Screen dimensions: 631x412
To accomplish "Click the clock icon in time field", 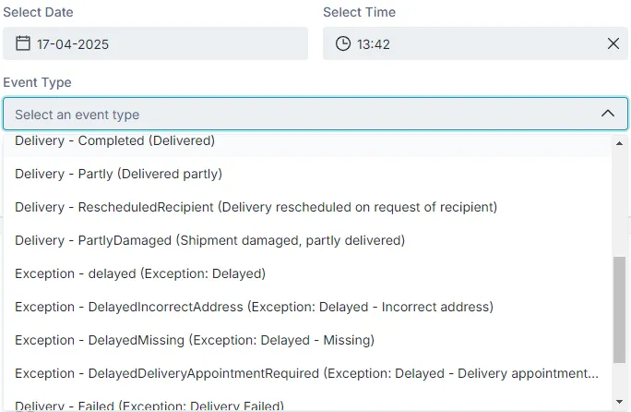I will [x=343, y=43].
